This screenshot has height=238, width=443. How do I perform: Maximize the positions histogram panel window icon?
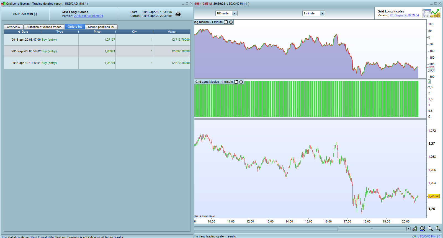[236, 82]
